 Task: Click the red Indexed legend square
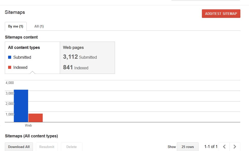point(10,67)
